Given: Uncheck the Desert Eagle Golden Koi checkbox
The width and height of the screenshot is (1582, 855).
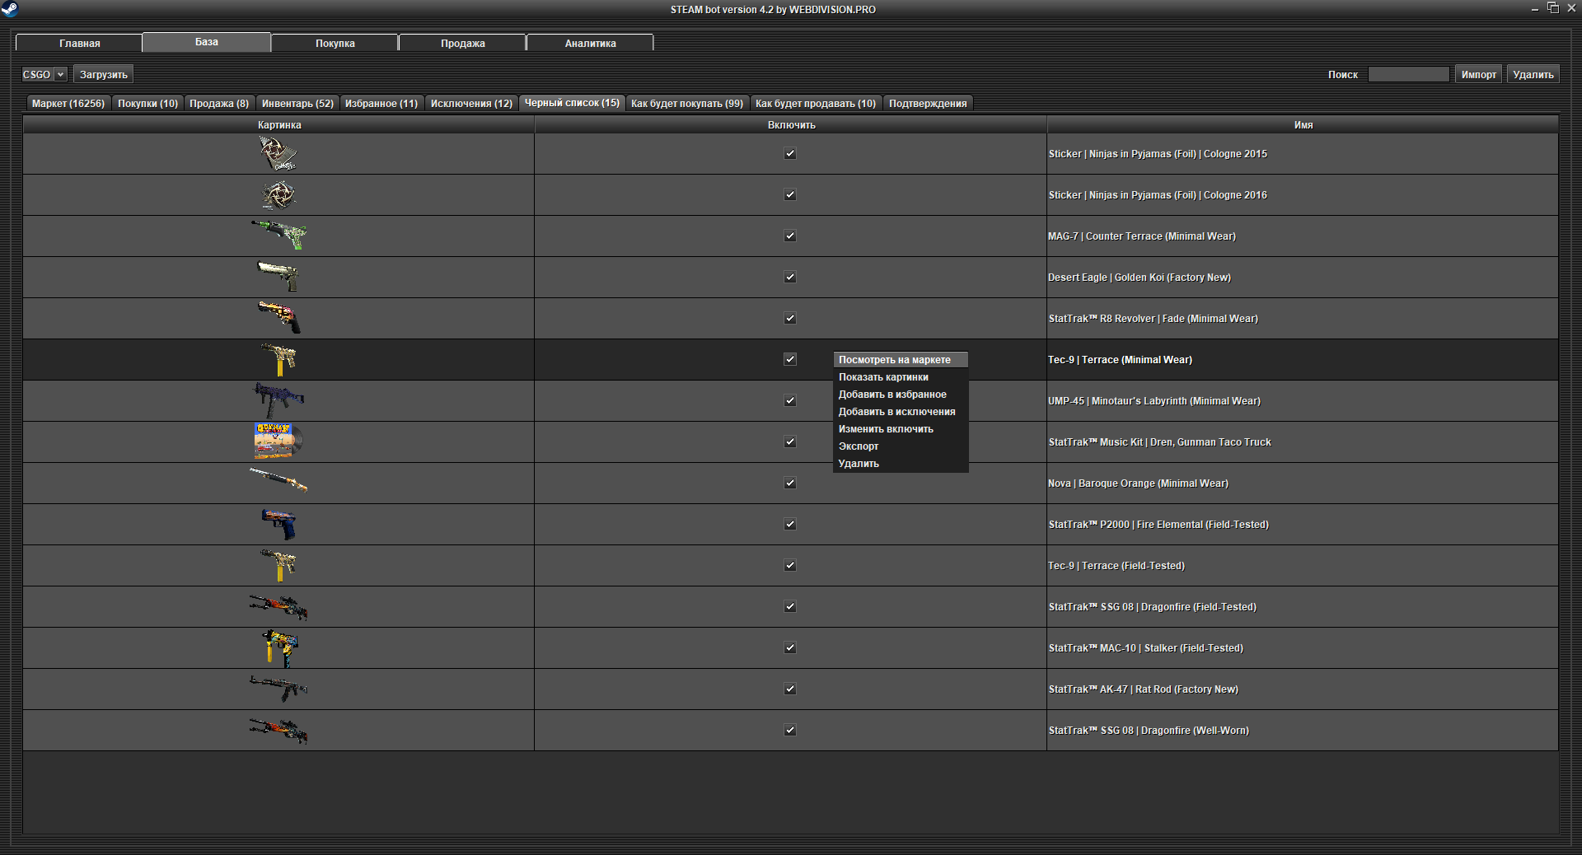Looking at the screenshot, I should (790, 277).
